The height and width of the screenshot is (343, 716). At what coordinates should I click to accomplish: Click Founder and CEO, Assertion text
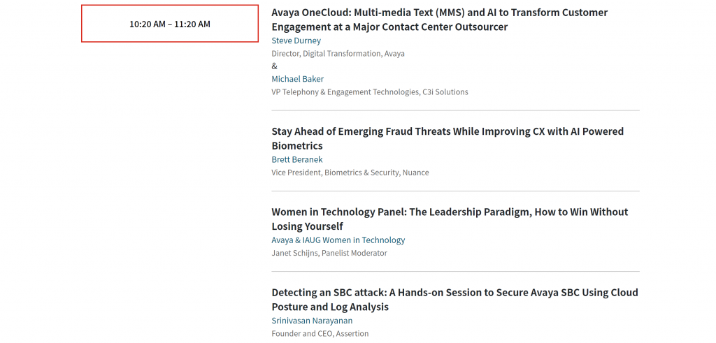click(x=320, y=333)
